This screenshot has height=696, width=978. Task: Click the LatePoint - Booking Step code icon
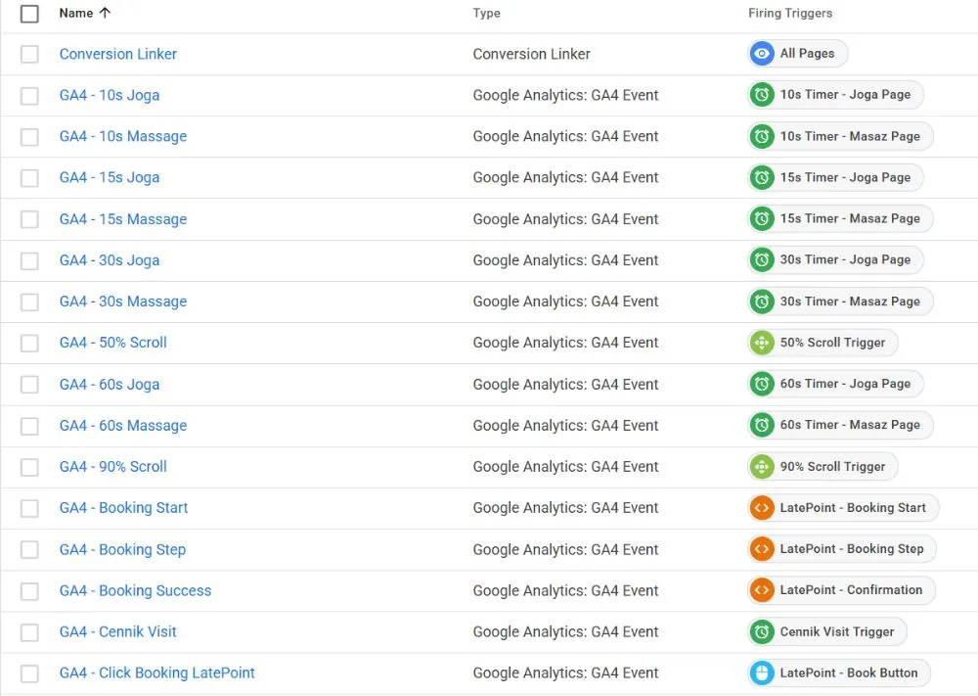[x=762, y=549]
